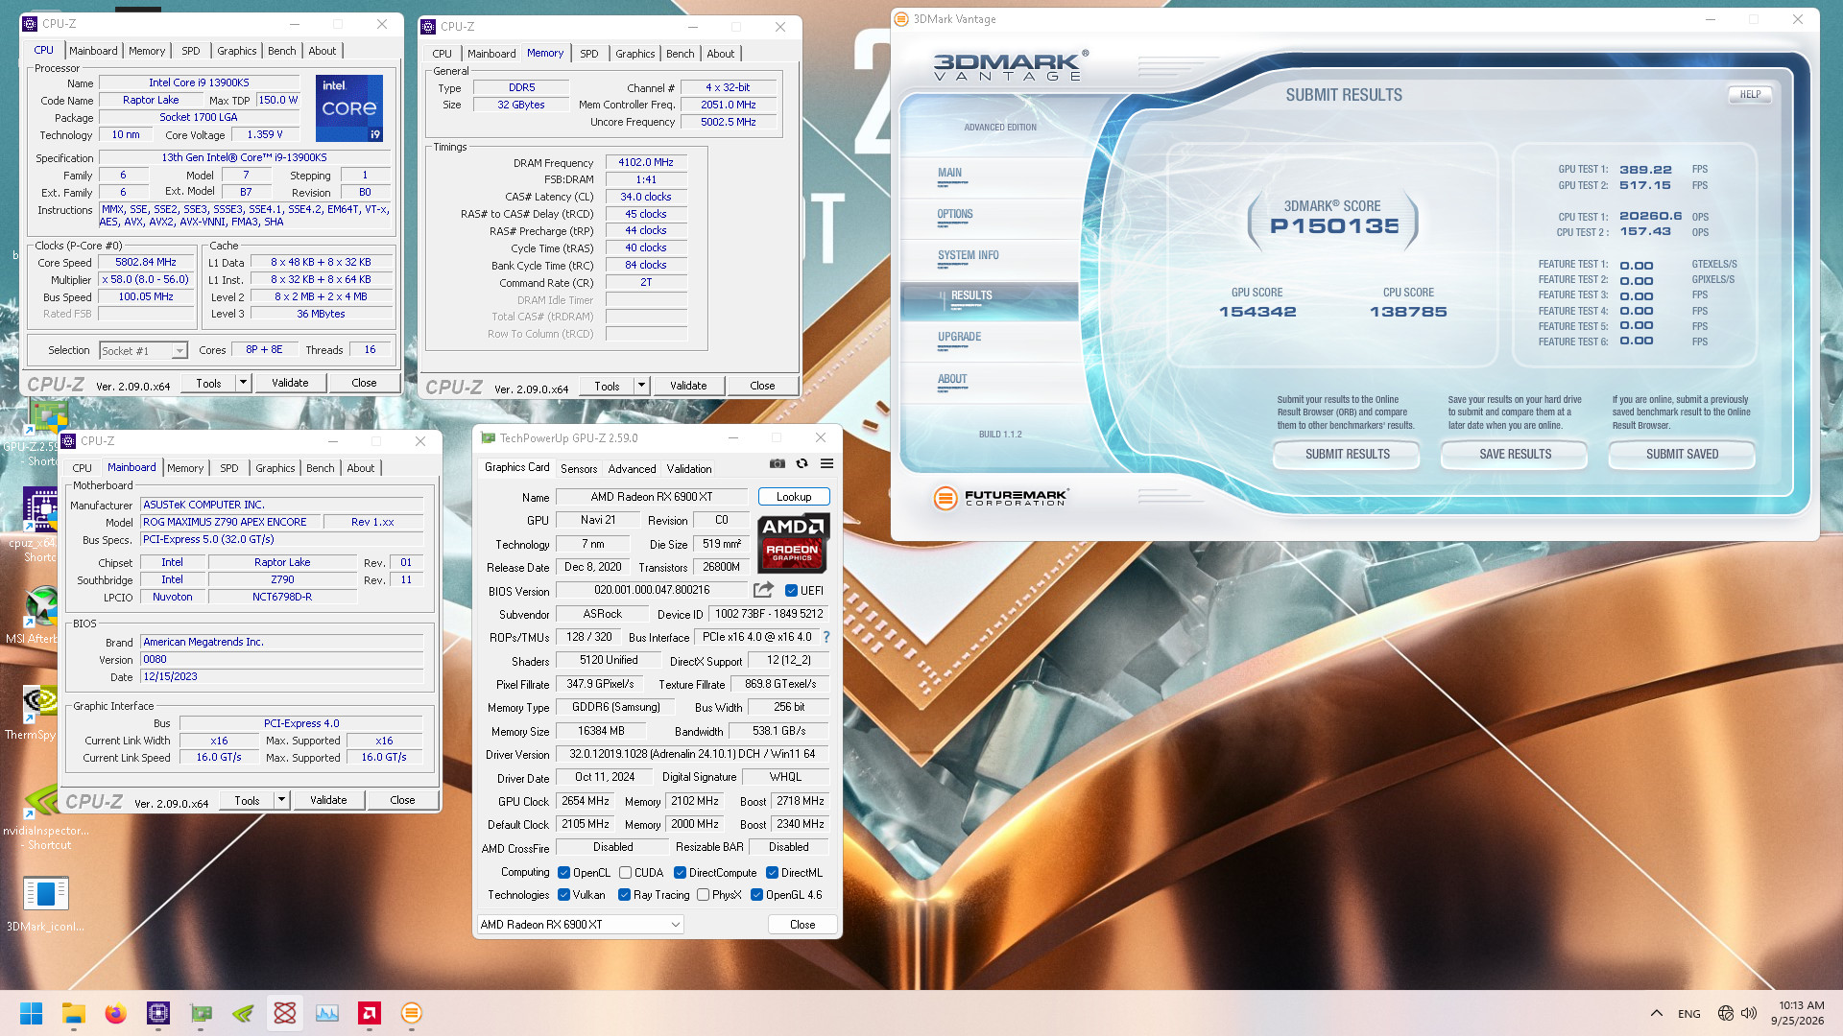
Task: Toggle the Ray Tracing checkbox
Action: pyautogui.click(x=624, y=895)
